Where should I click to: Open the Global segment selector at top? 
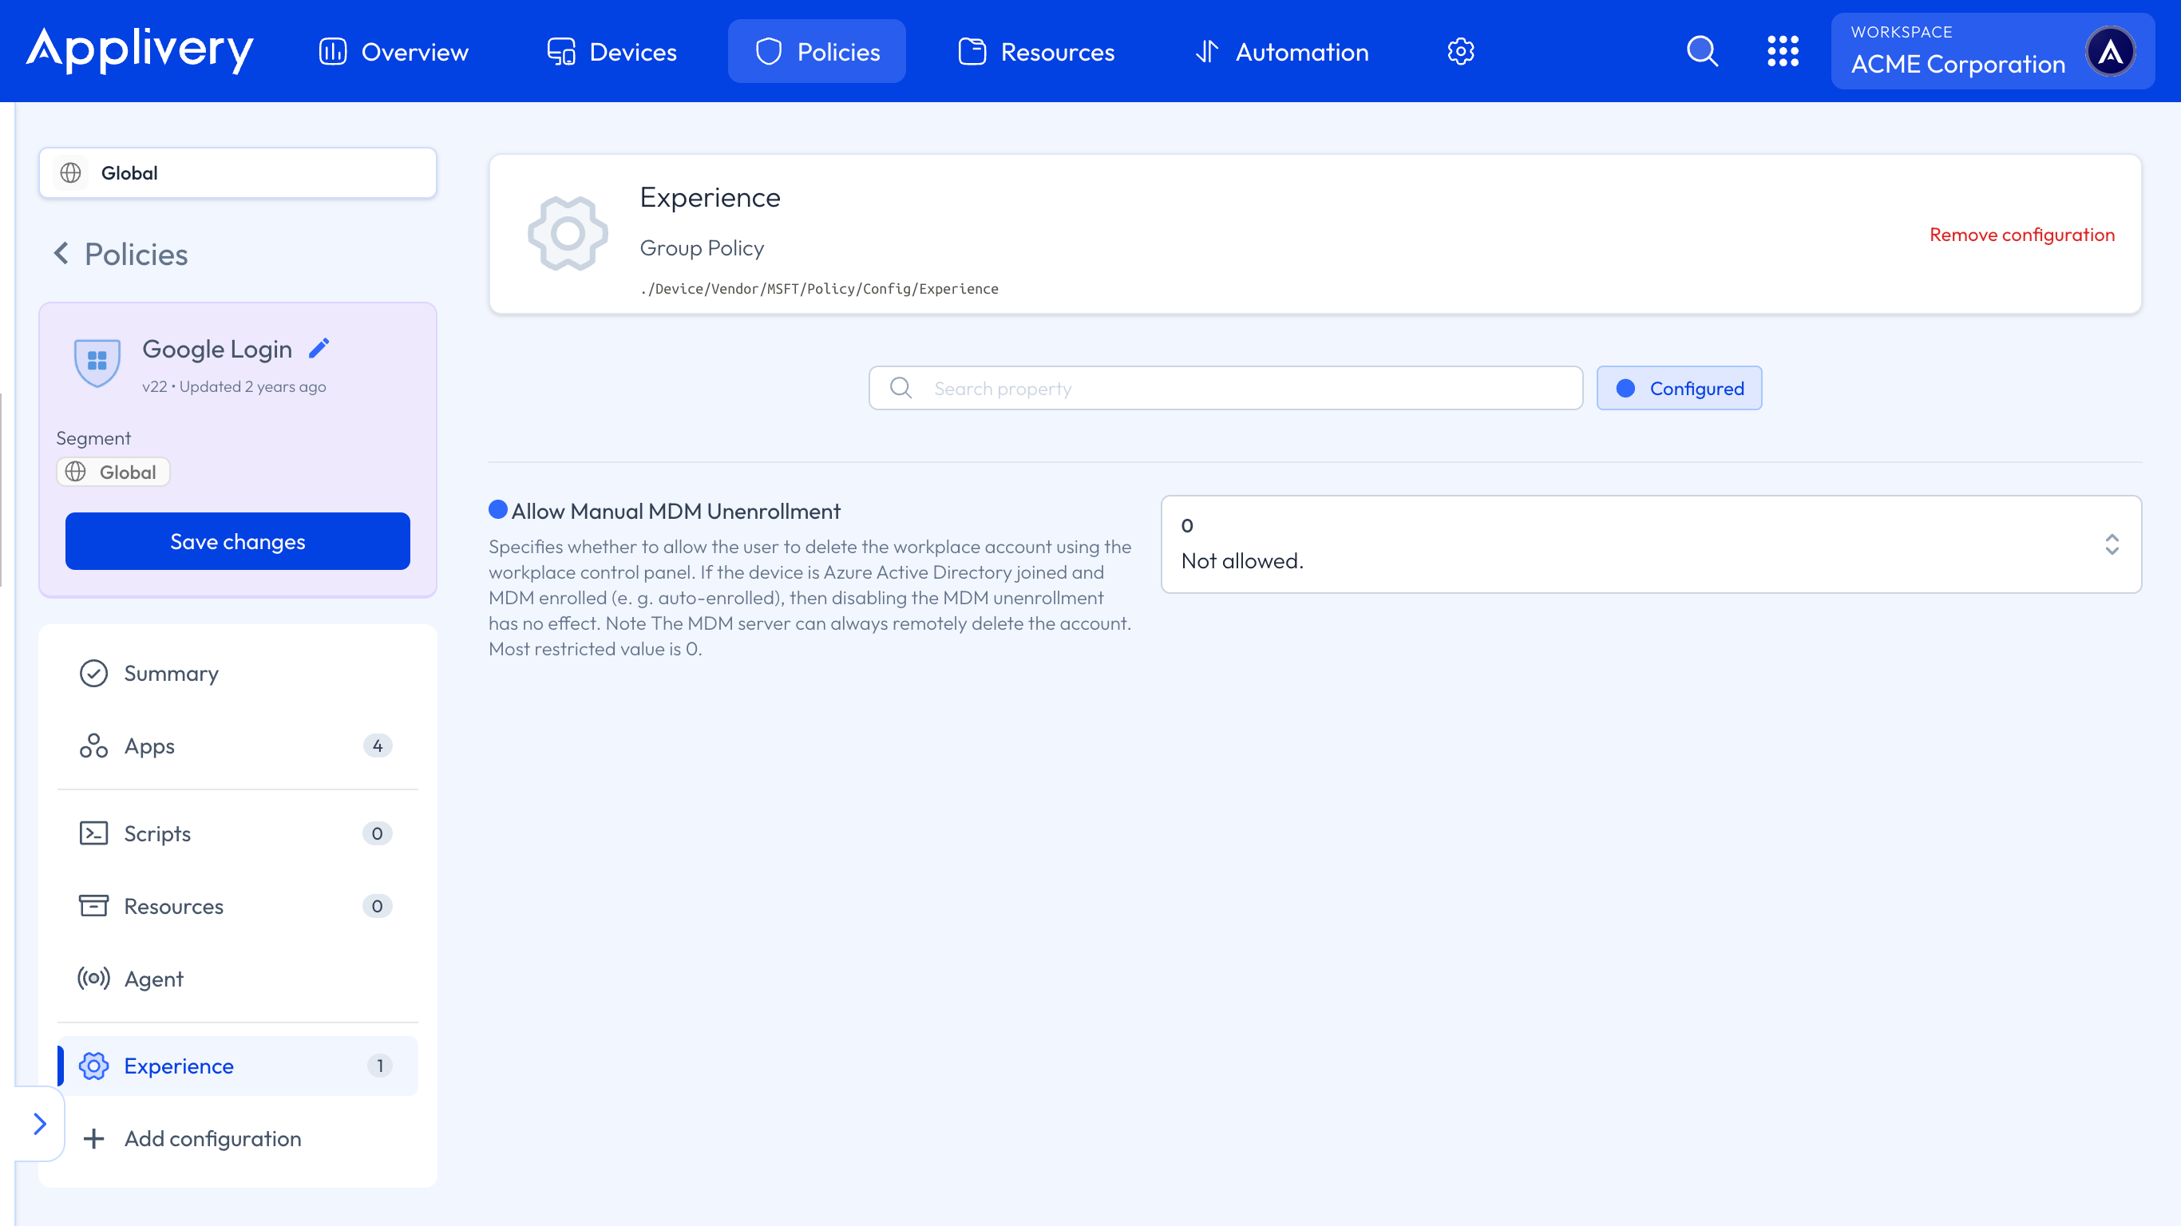click(238, 172)
